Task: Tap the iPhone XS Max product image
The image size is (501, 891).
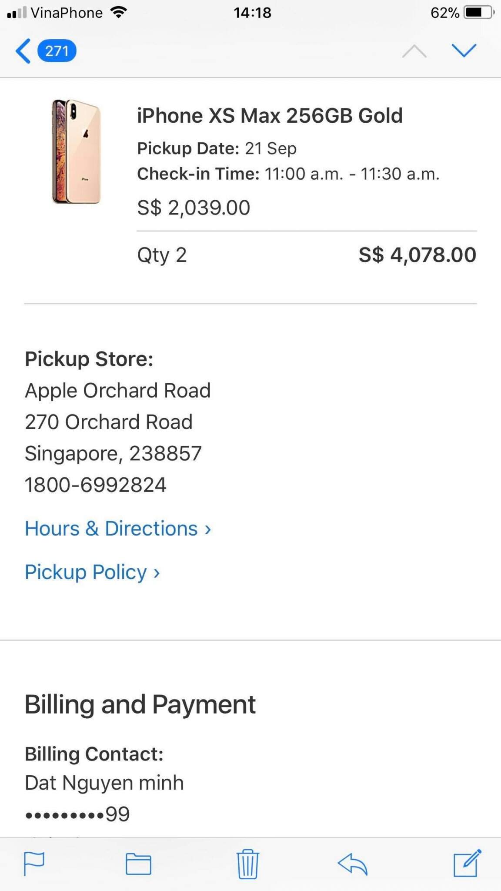Action: click(x=77, y=151)
